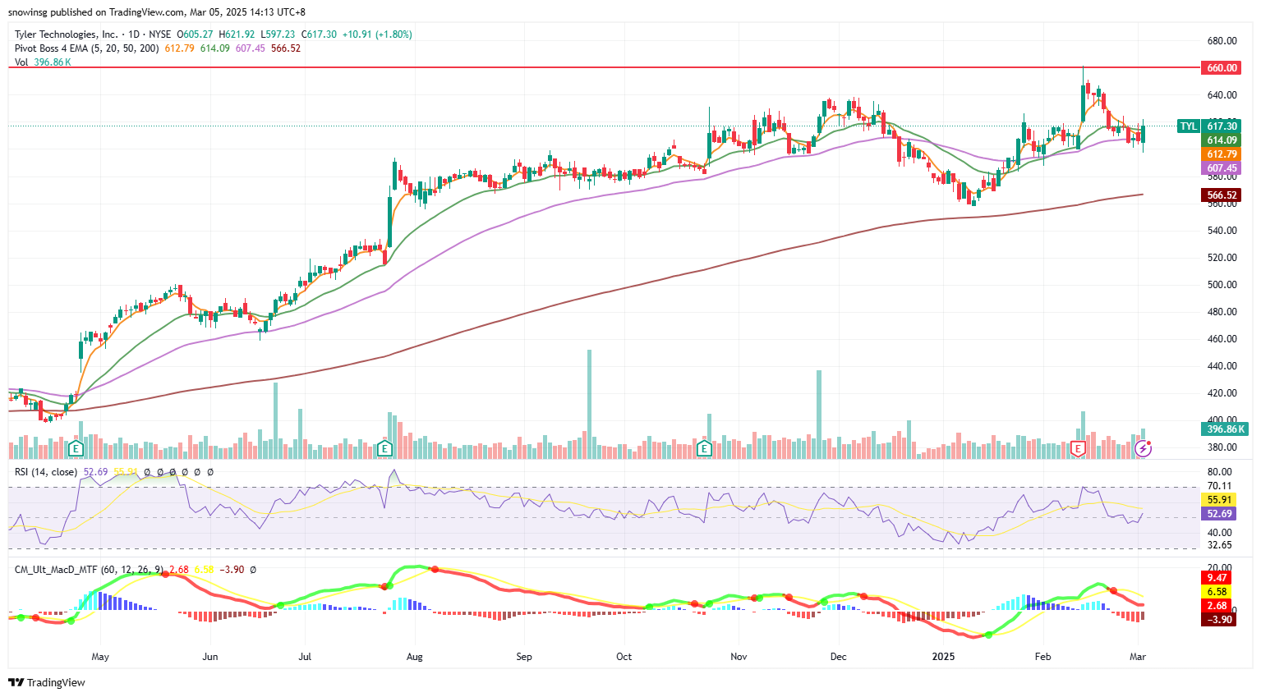Click the purple lightning bolt event icon

click(1143, 448)
